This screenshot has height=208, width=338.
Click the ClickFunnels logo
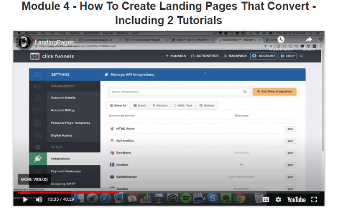(52, 56)
